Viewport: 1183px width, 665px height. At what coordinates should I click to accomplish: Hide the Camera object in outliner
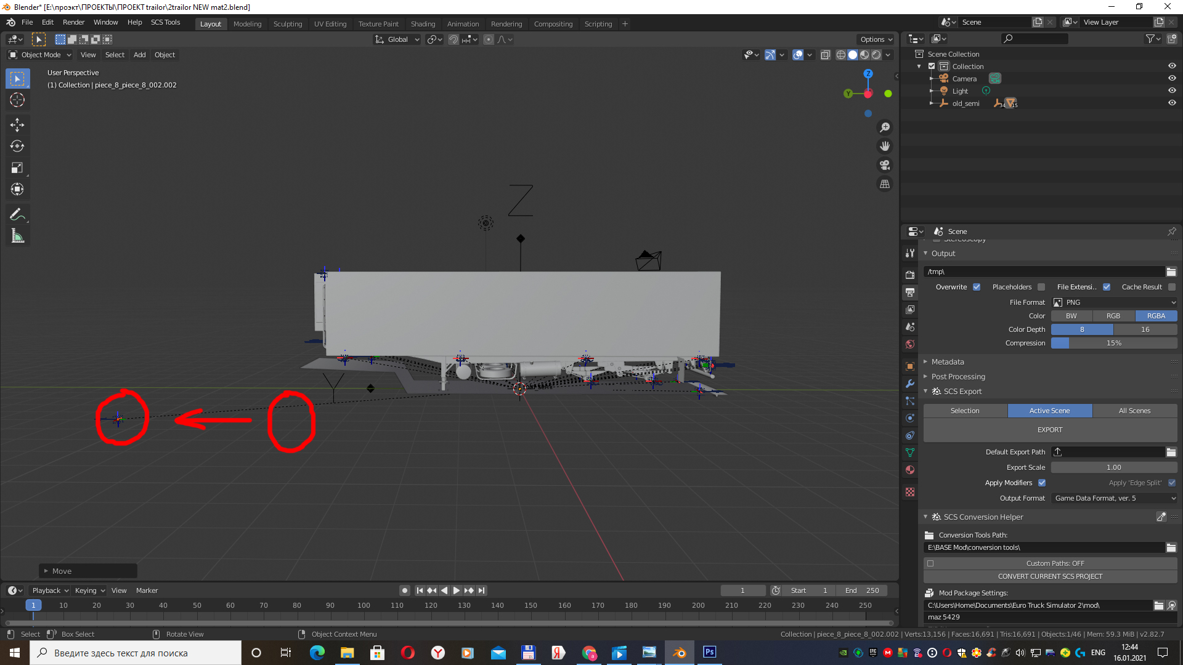(x=1172, y=78)
